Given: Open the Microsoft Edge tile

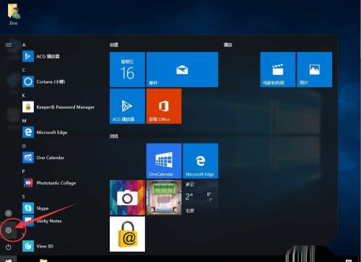Looking at the screenshot, I should [x=201, y=161].
